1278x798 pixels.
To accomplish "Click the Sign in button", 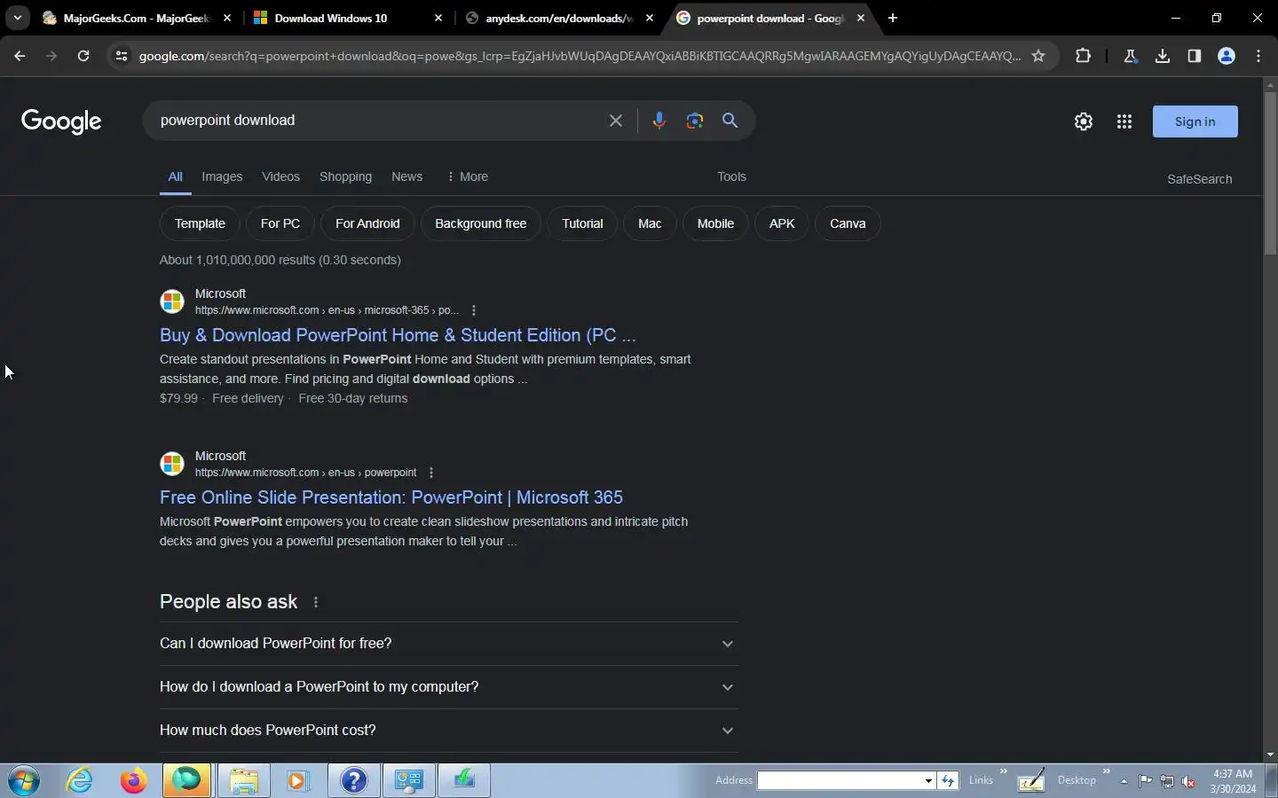I will (1195, 121).
